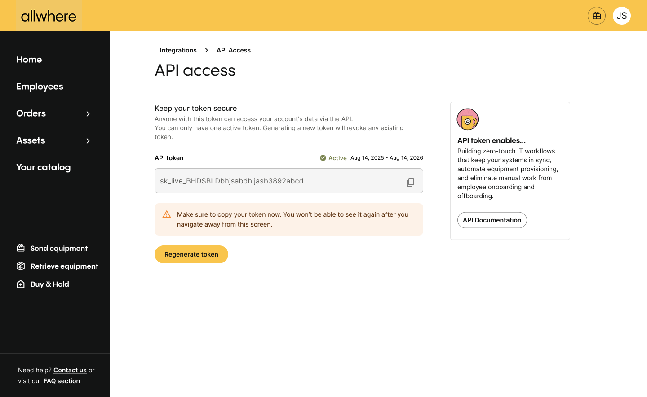Screen dimensions: 647x397
Task: Click the Retrieve equipment package icon
Action: coord(21,266)
